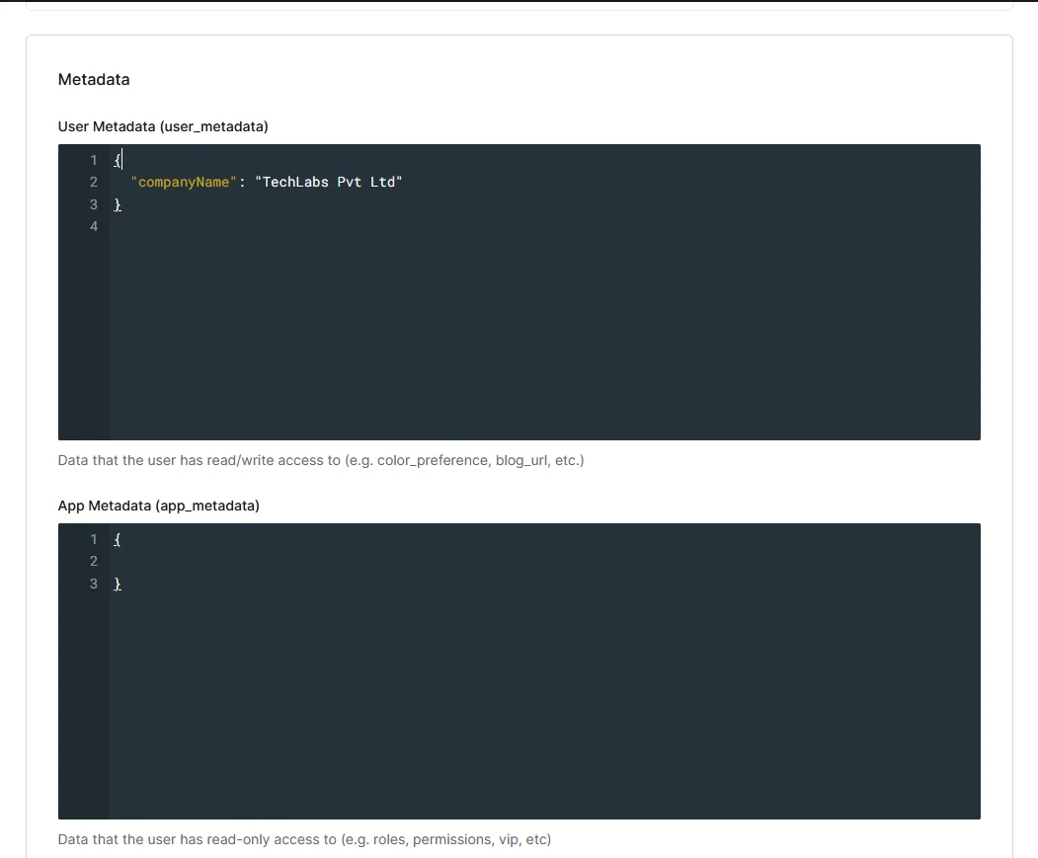Viewport: 1038px width, 858px height.
Task: Click line number 1 in App Metadata gutter
Action: click(x=94, y=539)
